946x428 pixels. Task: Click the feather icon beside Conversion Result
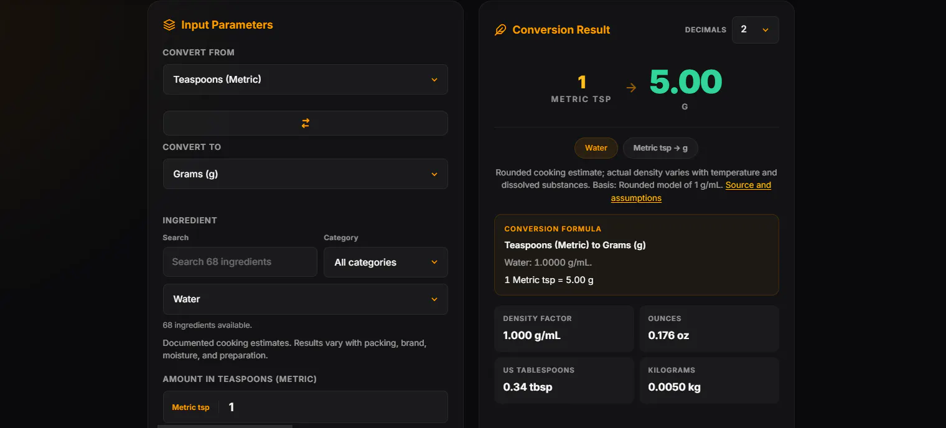point(500,30)
